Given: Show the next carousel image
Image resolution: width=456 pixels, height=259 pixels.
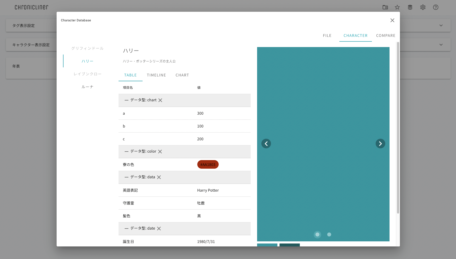Looking at the screenshot, I should pyautogui.click(x=380, y=144).
